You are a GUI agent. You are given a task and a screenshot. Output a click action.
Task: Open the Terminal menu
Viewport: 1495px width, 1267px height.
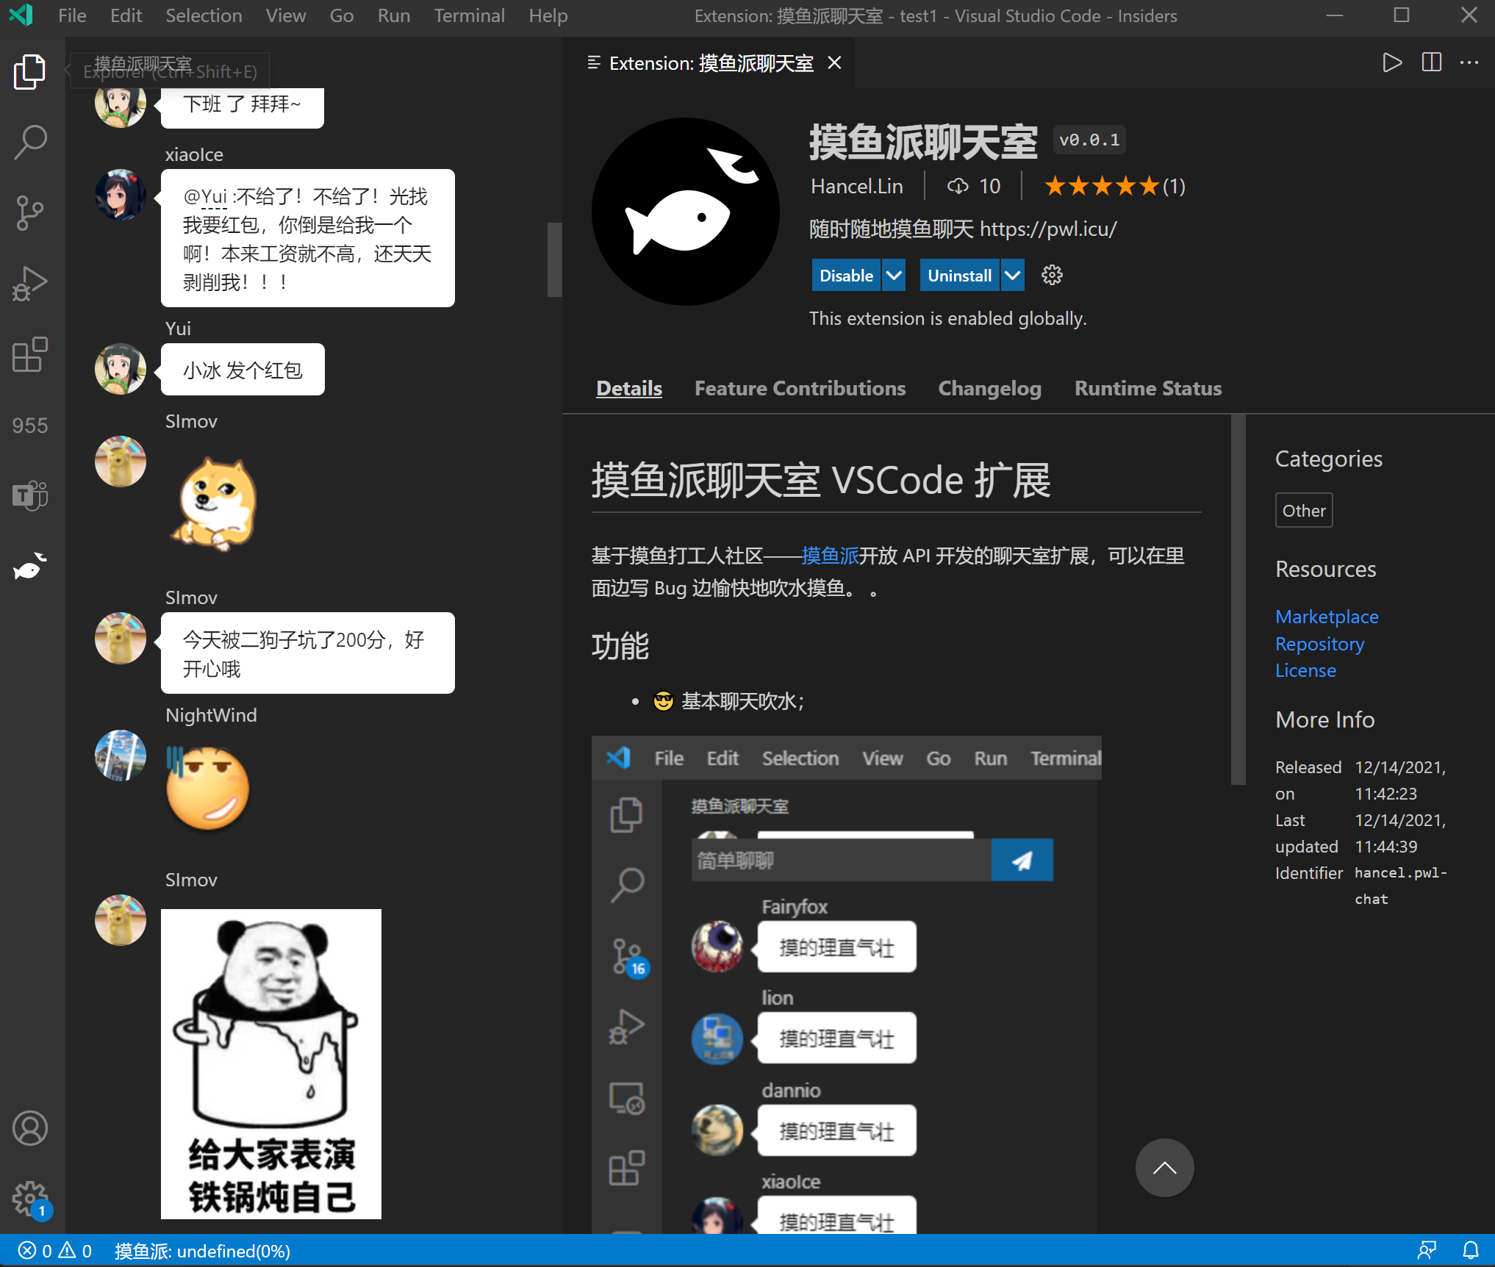[x=469, y=15]
